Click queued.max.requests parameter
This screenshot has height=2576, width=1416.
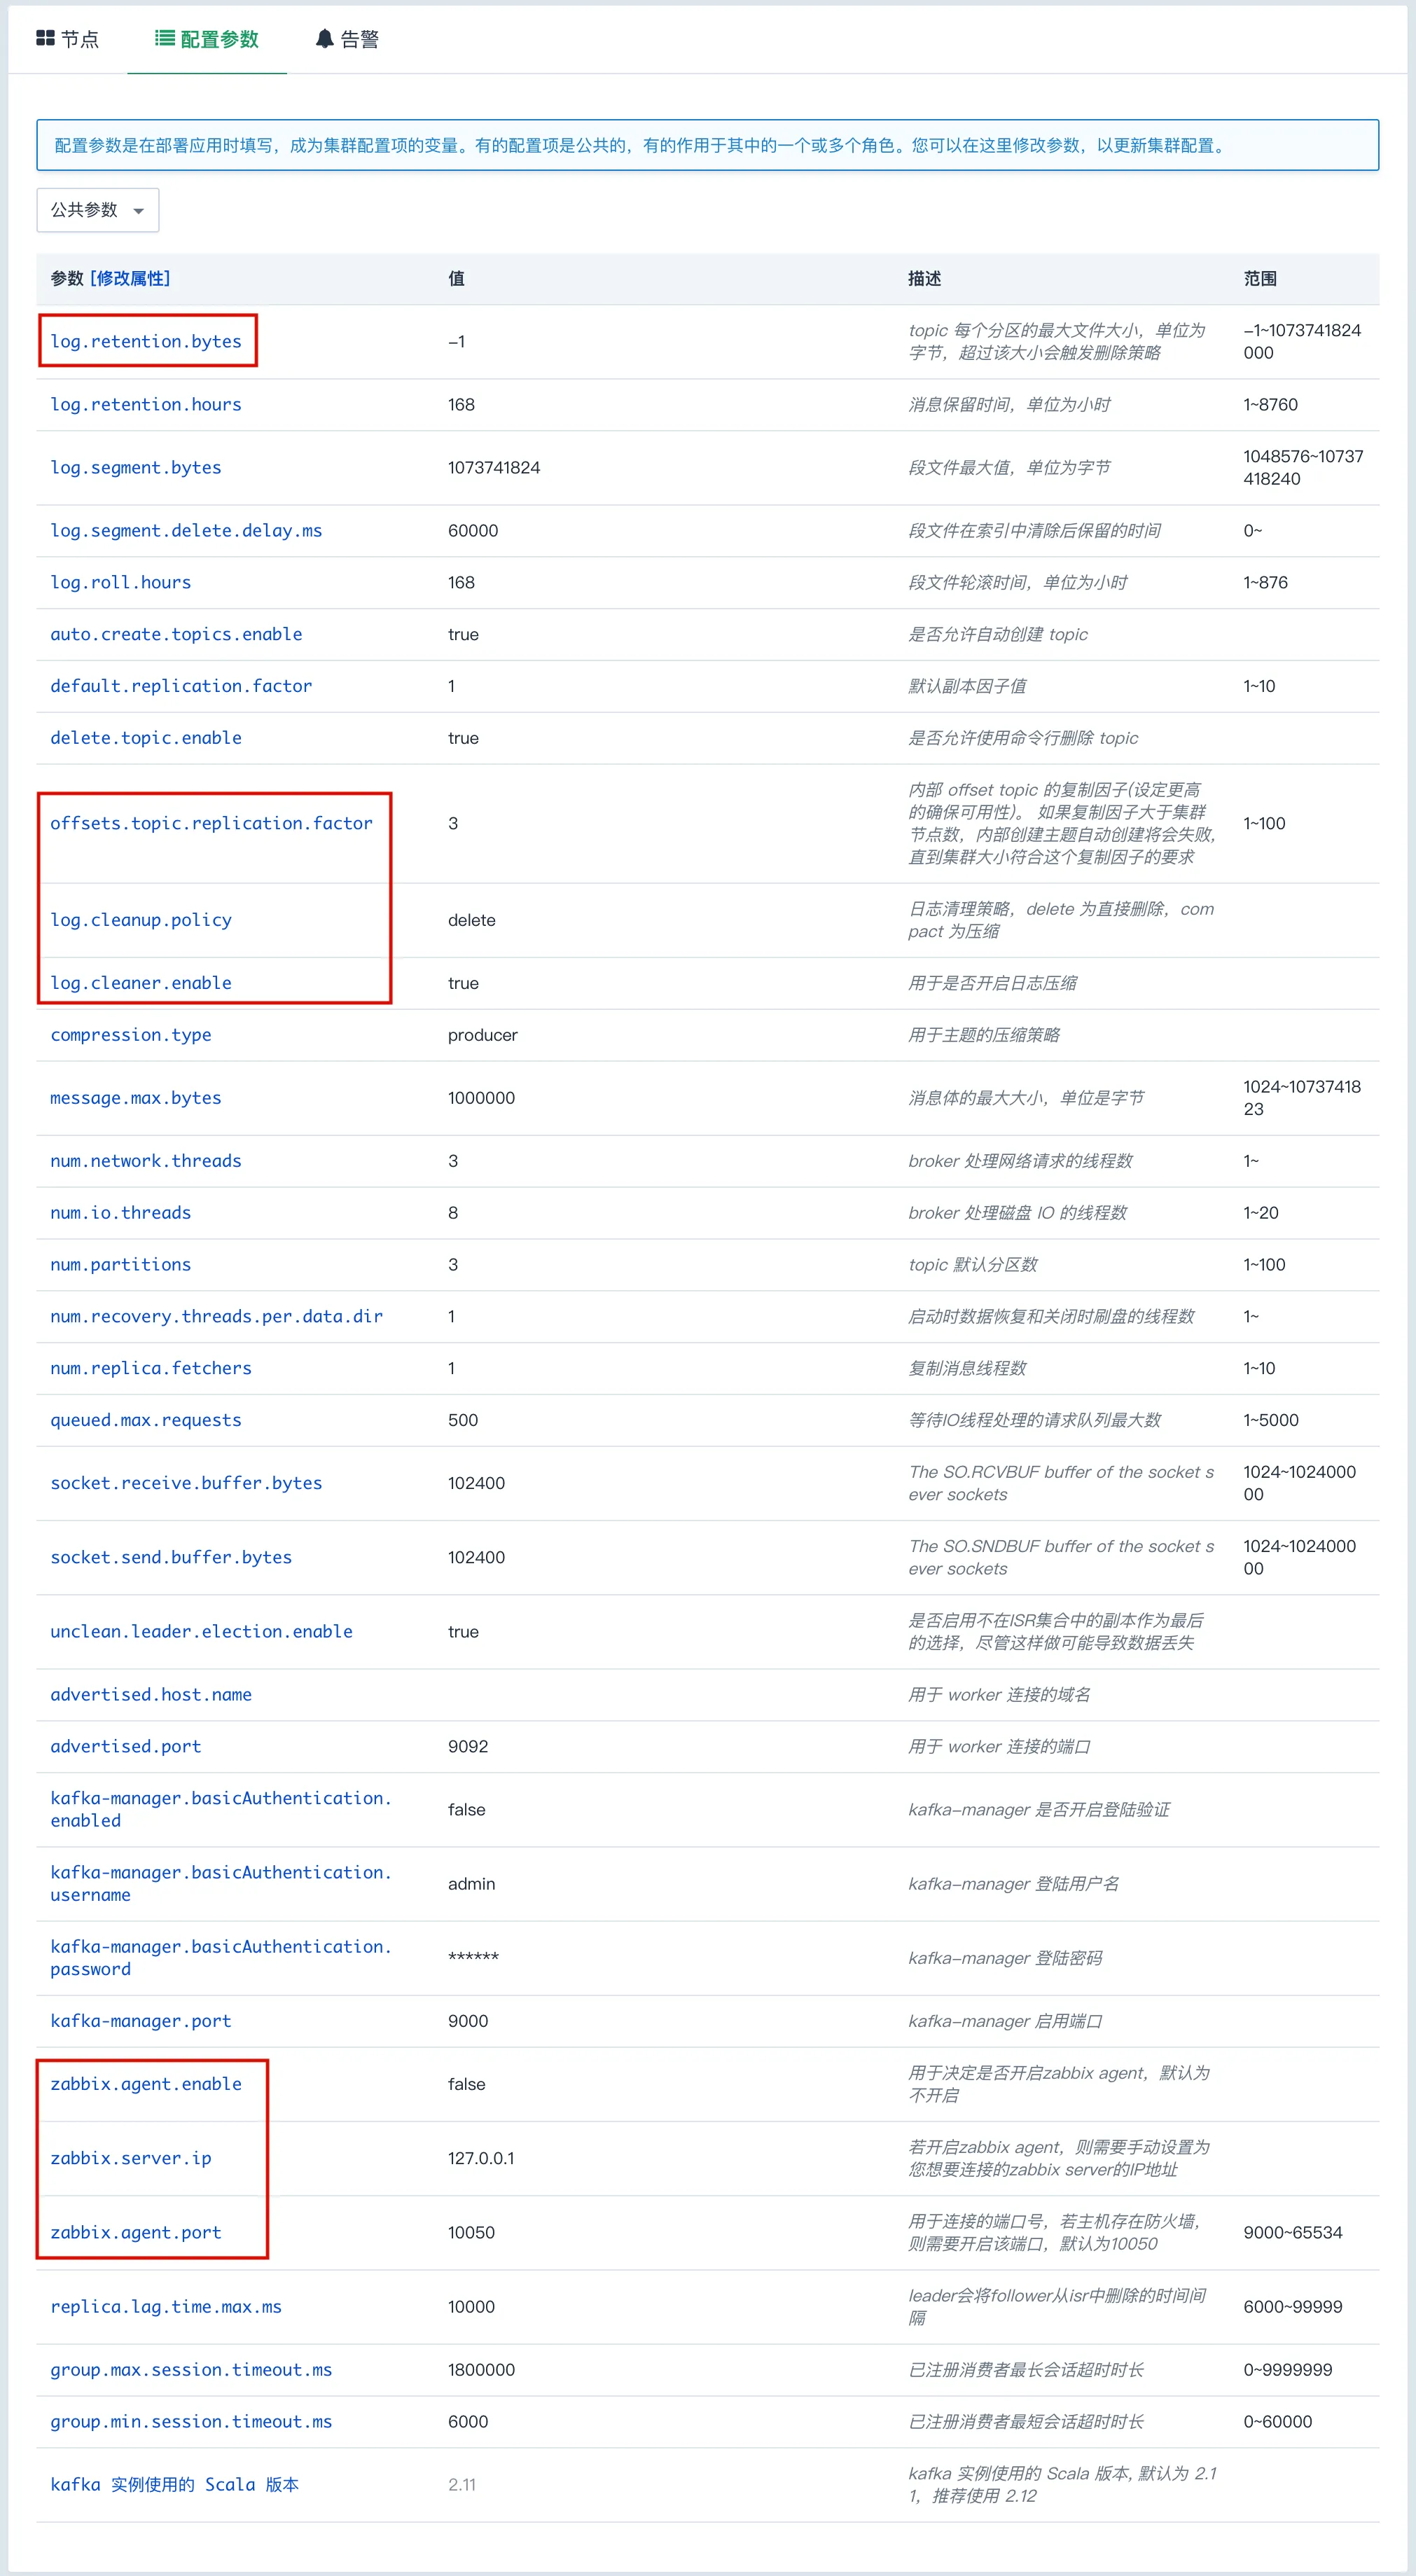coord(146,1421)
